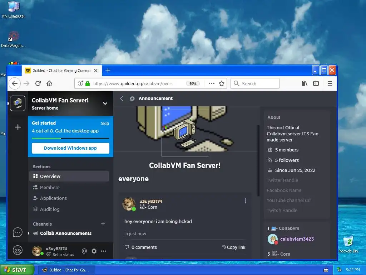Click 5 members in About panel

pos(283,150)
